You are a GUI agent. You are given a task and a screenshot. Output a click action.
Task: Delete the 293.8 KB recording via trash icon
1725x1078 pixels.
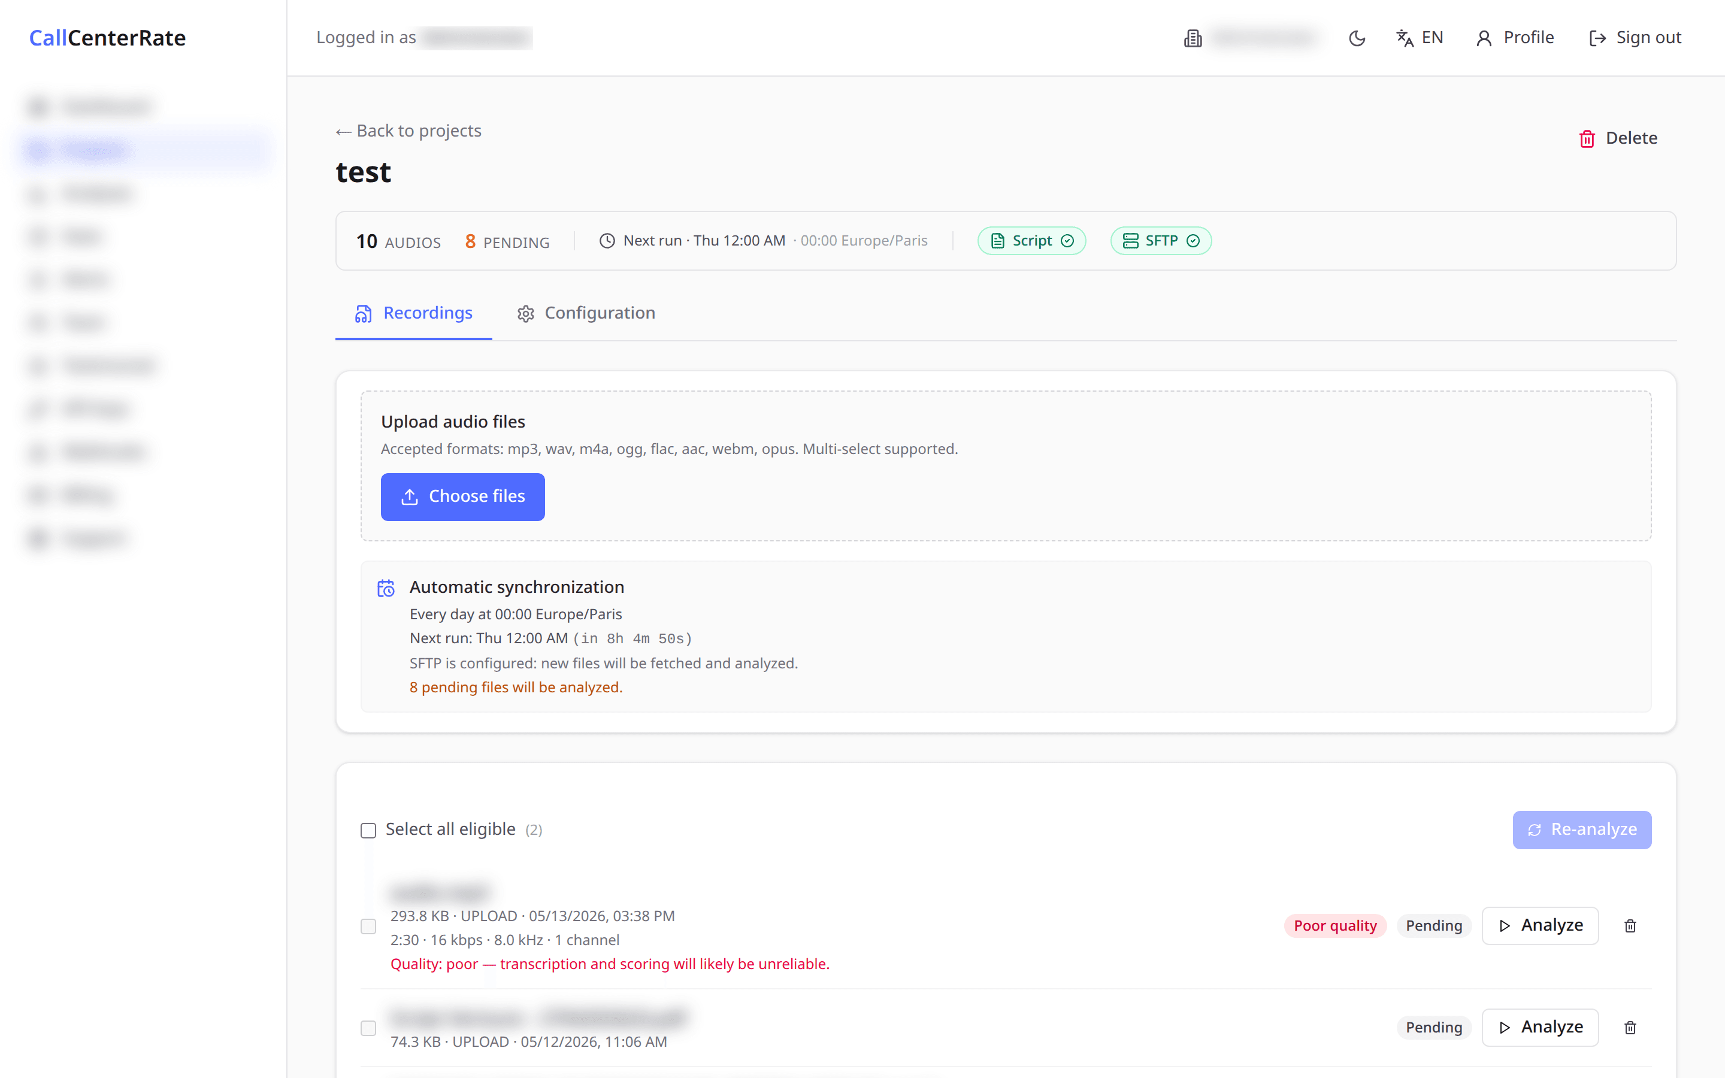click(1630, 926)
